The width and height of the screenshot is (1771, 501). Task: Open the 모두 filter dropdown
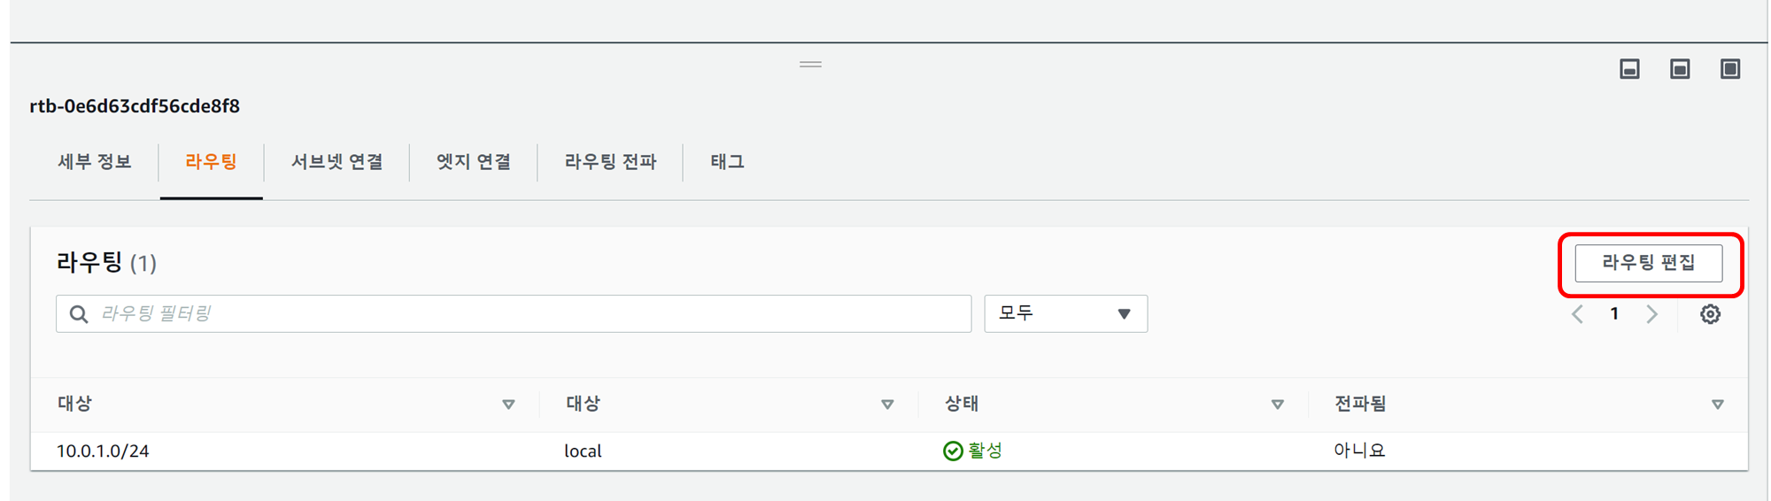click(1065, 314)
